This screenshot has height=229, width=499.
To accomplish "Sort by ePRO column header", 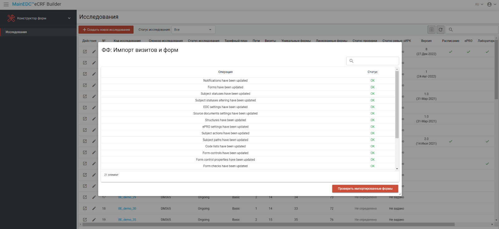I will tap(468, 41).
